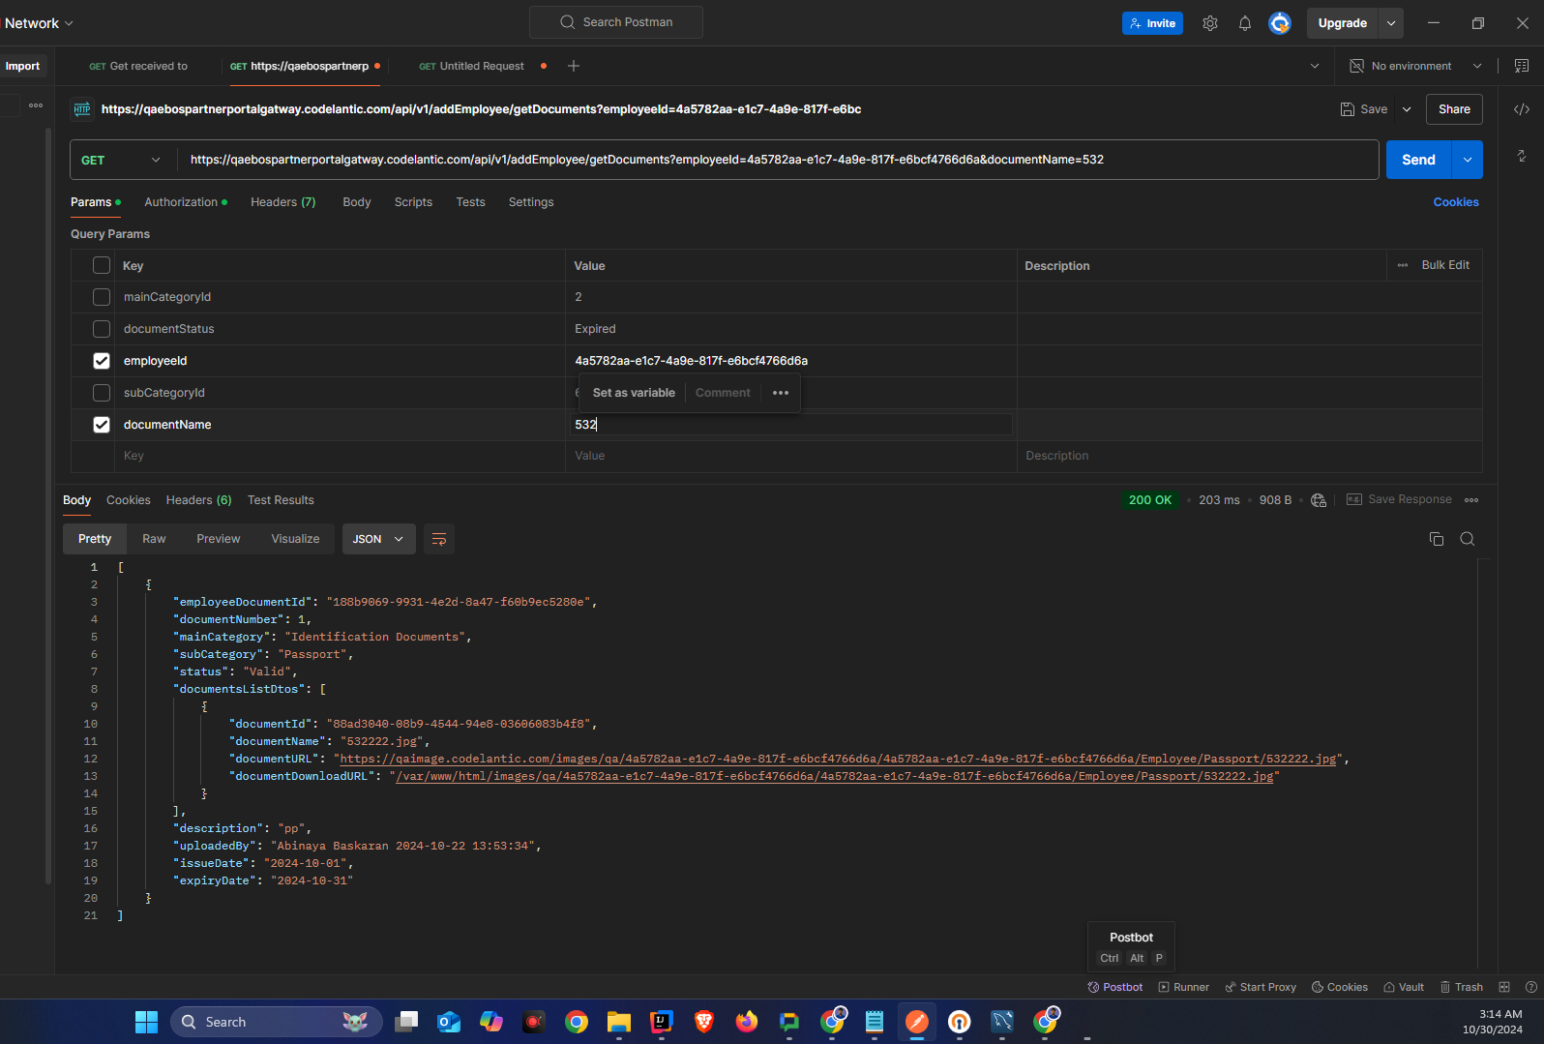
Task: Click the empty Key field in params
Action: (x=341, y=456)
